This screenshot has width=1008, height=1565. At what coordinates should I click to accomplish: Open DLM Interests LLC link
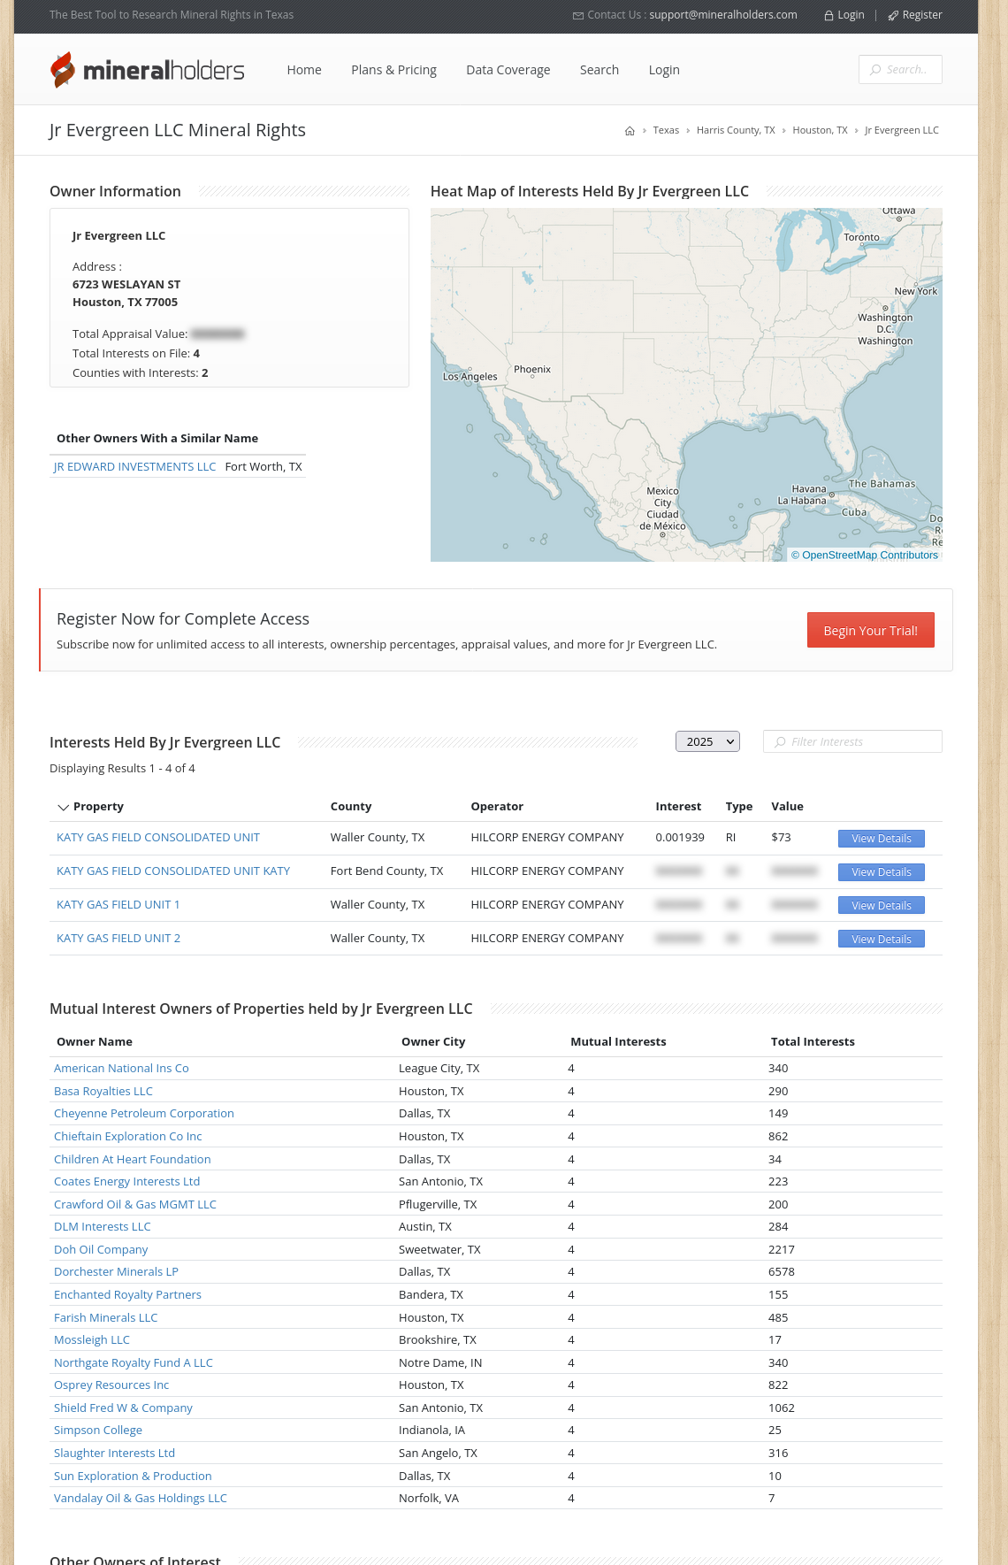[103, 1227]
